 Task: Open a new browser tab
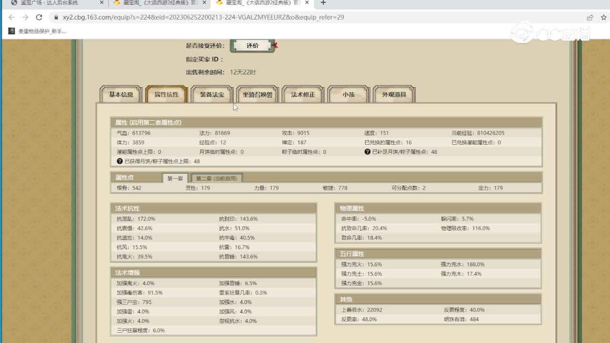(x=323, y=3)
